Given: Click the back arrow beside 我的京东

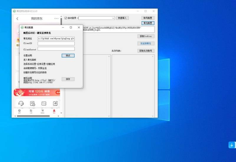Looking at the screenshot, I should pyautogui.click(x=17, y=19).
